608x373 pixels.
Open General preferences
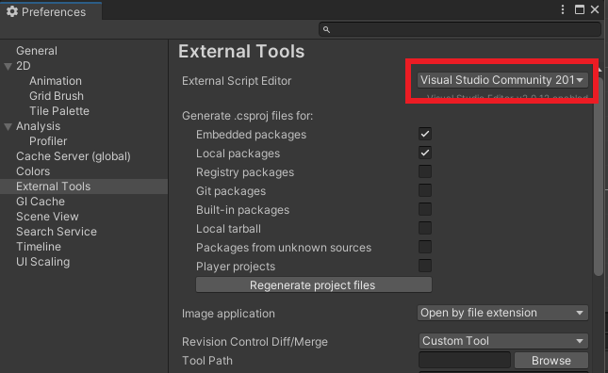point(37,51)
